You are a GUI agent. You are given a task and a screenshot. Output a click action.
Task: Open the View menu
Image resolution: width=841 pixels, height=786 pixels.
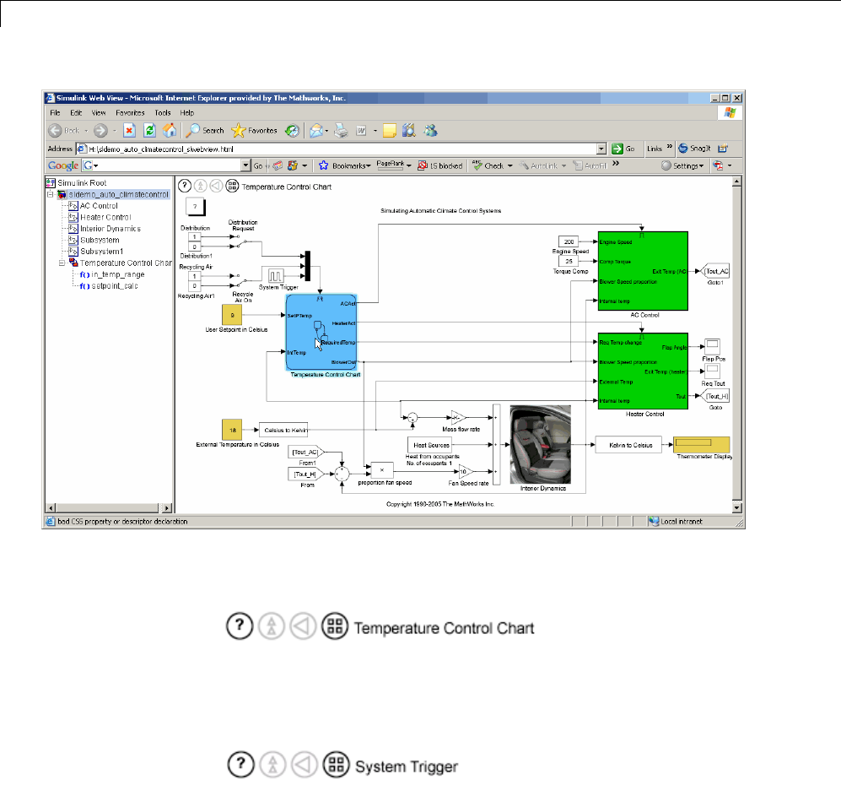(x=99, y=113)
